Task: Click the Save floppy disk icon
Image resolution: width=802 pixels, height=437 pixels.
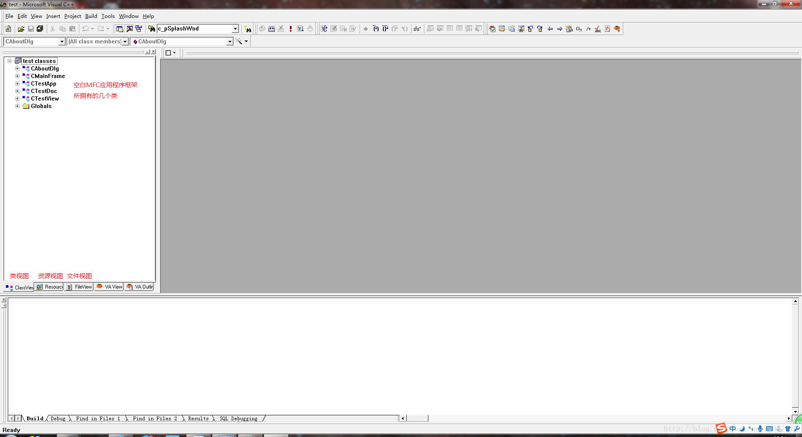Action: (30, 29)
